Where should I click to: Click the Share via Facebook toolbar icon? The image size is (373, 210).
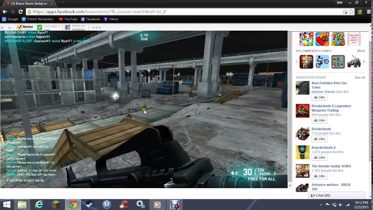pos(68,27)
